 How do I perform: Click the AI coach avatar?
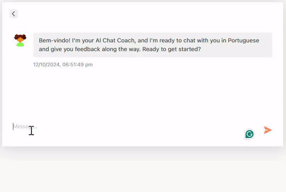click(x=20, y=40)
